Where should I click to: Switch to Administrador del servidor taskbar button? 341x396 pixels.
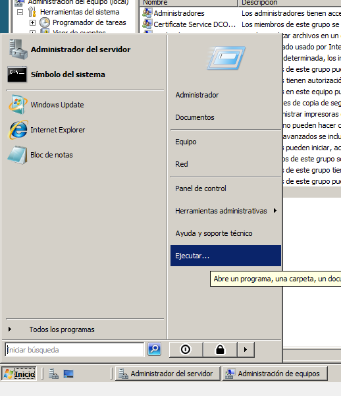click(168, 374)
